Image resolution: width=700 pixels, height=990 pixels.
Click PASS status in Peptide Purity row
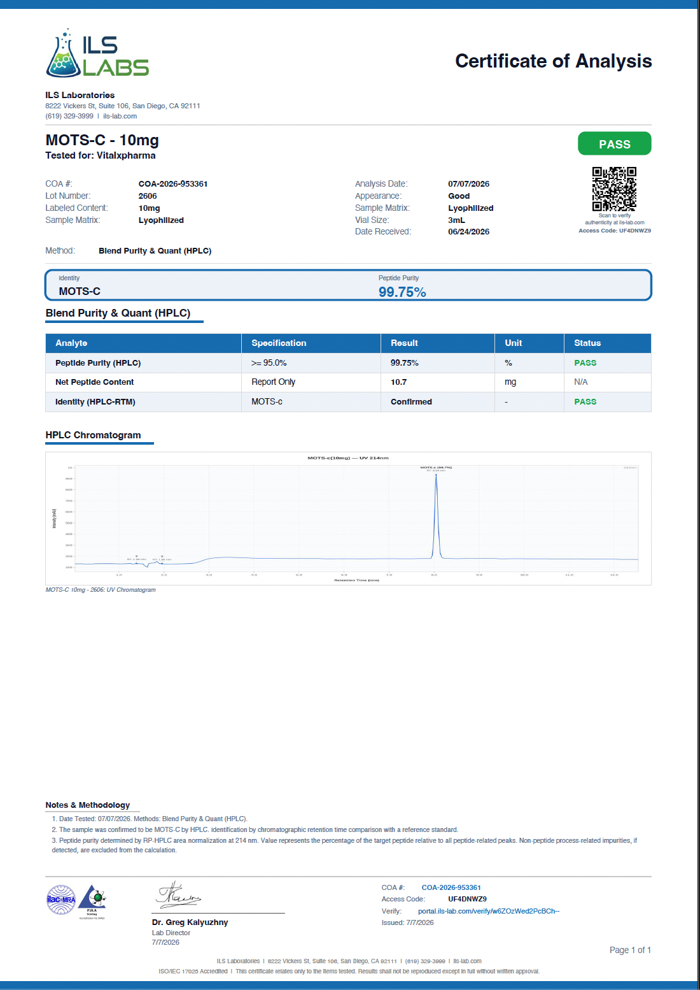pos(585,362)
